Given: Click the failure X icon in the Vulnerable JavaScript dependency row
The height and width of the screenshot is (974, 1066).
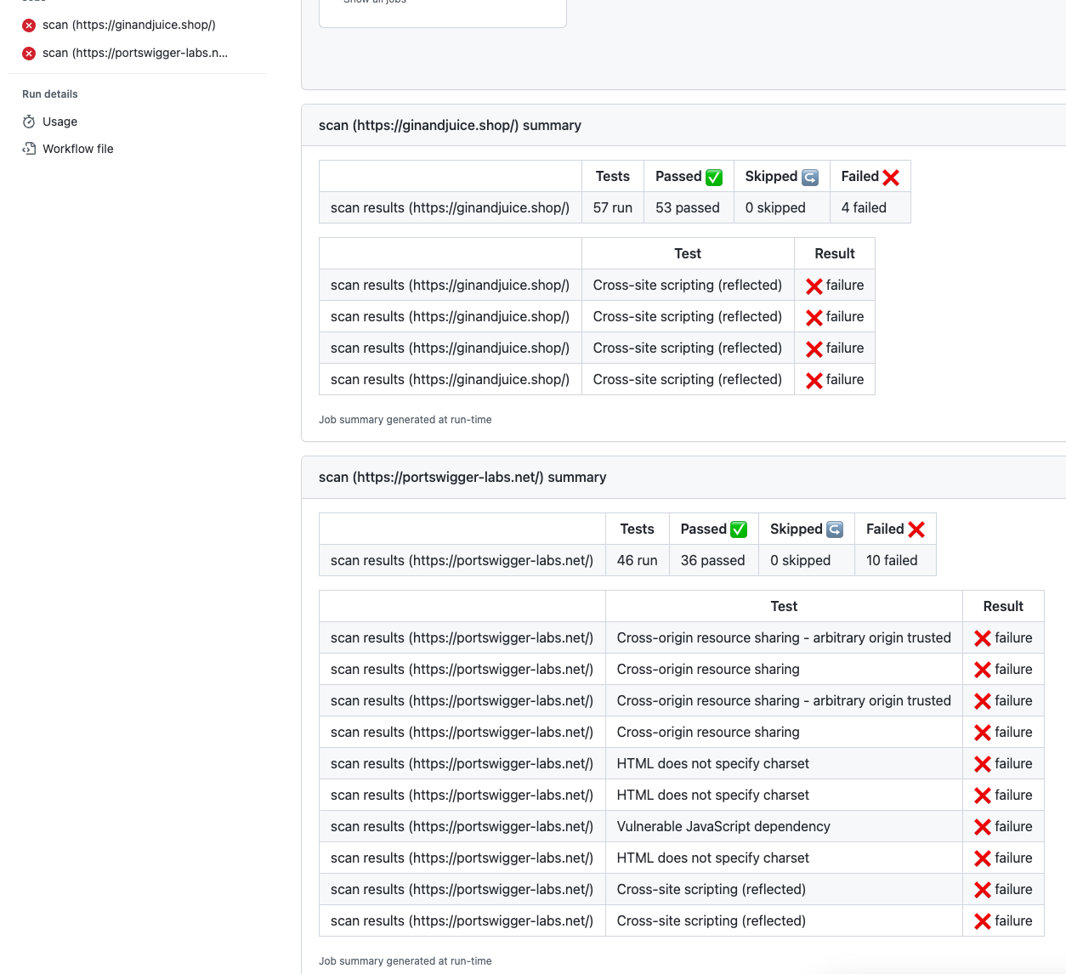Looking at the screenshot, I should [x=983, y=827].
